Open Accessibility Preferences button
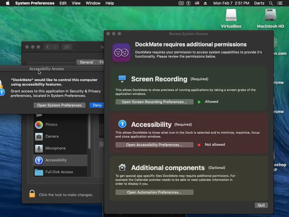This screenshot has height=217, width=289. coord(154,145)
